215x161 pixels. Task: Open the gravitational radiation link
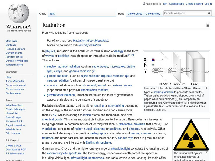click(x=61, y=95)
